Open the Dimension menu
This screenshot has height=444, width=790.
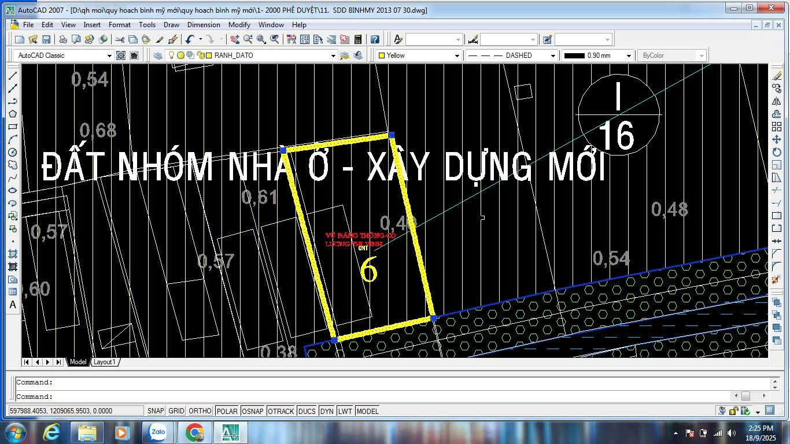204,25
